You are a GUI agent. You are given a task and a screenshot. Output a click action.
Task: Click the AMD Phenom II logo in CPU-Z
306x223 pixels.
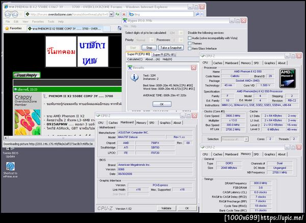(287, 78)
